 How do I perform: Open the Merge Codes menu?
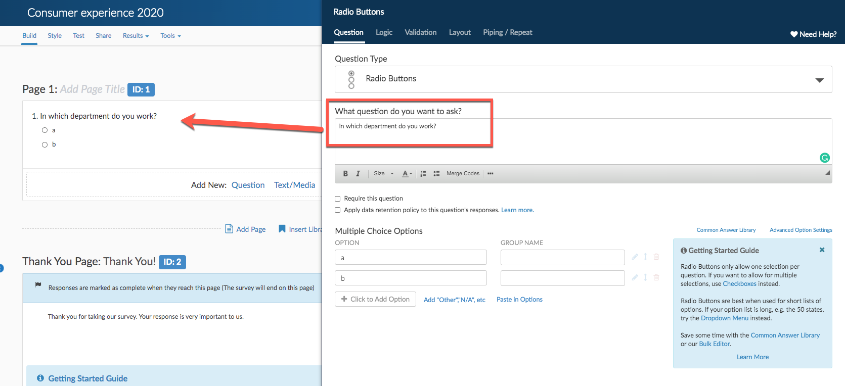click(463, 173)
